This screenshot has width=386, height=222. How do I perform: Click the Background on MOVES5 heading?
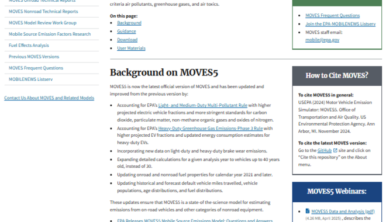(164, 73)
